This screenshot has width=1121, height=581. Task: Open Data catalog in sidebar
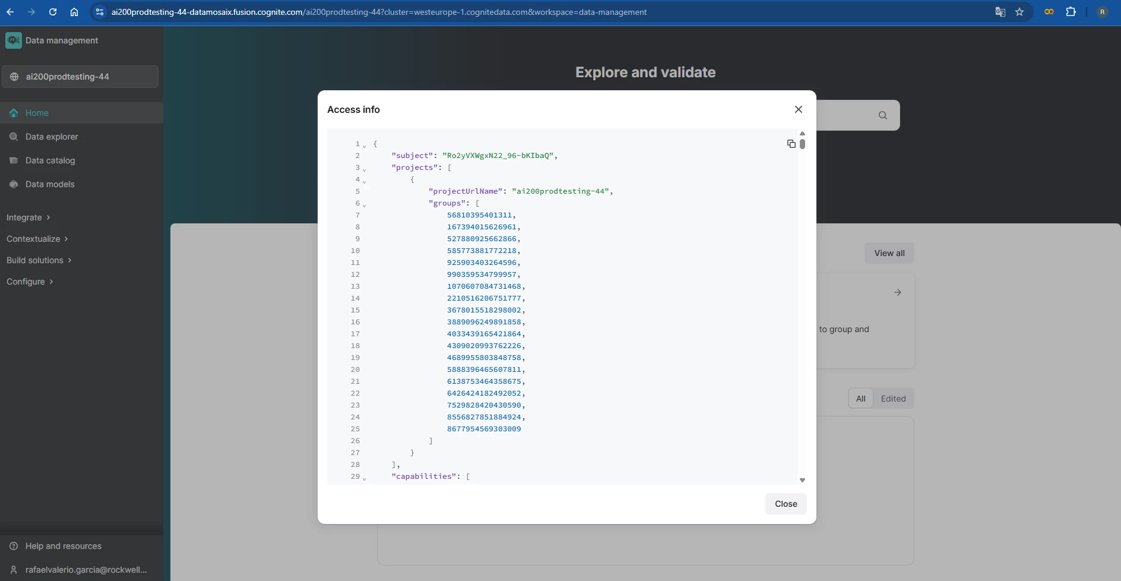pos(50,160)
